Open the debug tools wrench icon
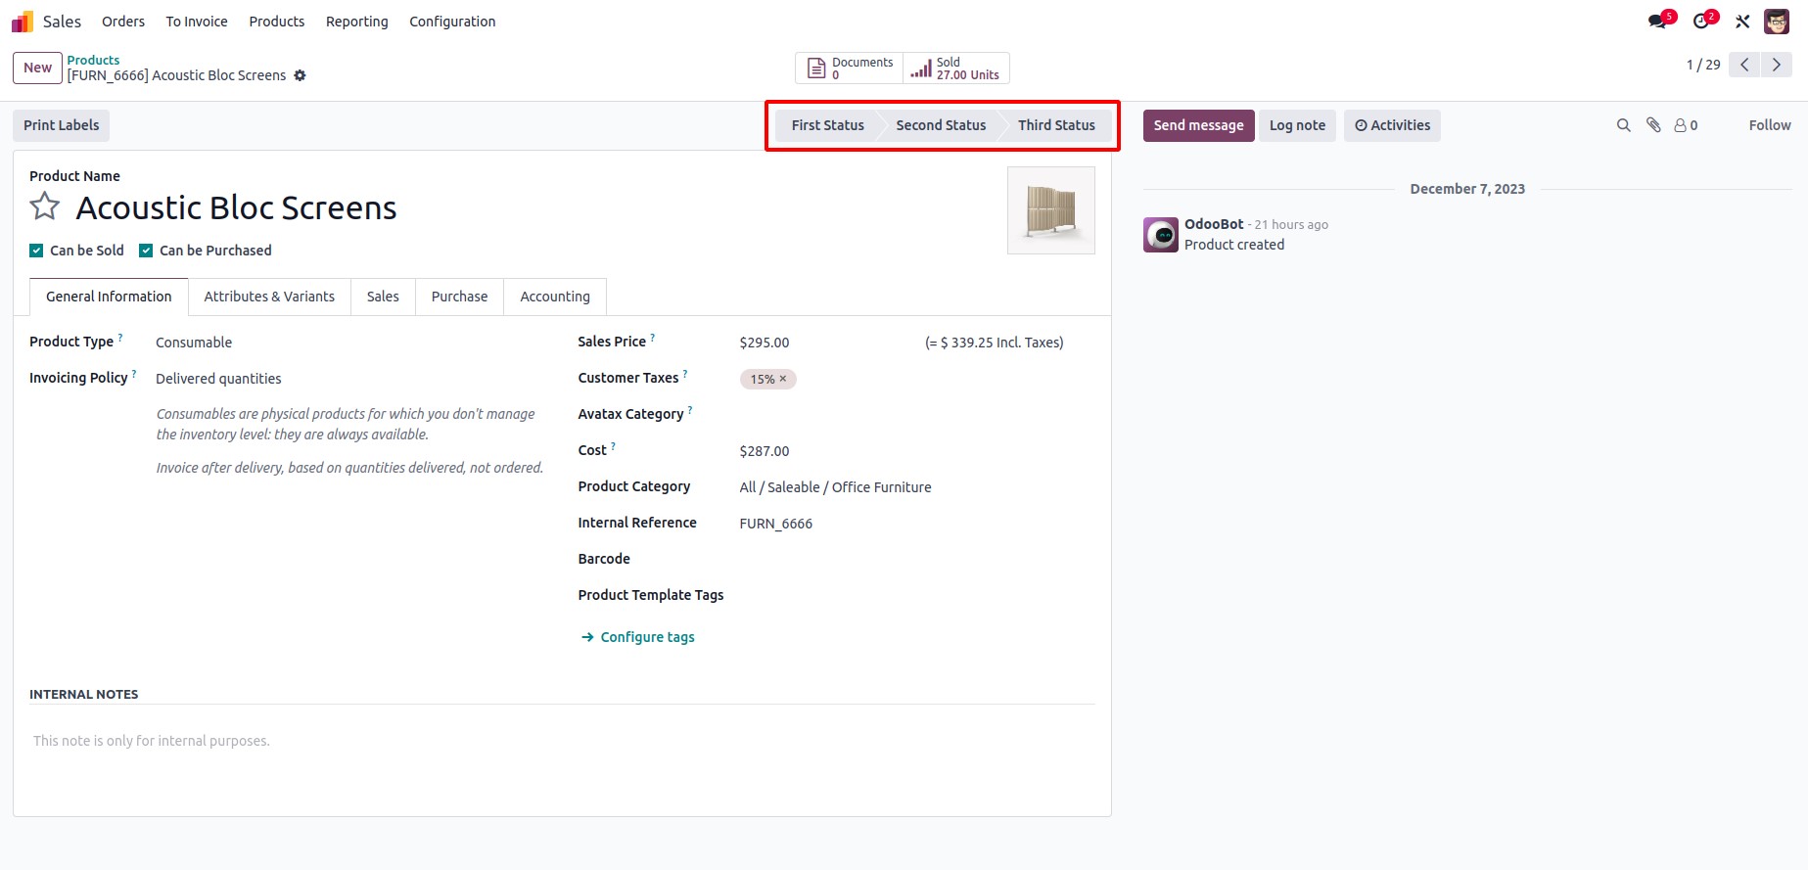Viewport: 1808px width, 870px height. point(1742,22)
